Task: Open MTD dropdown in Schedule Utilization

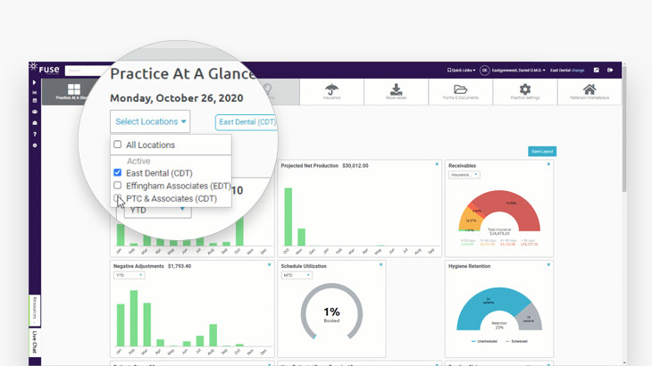Action: [x=297, y=276]
